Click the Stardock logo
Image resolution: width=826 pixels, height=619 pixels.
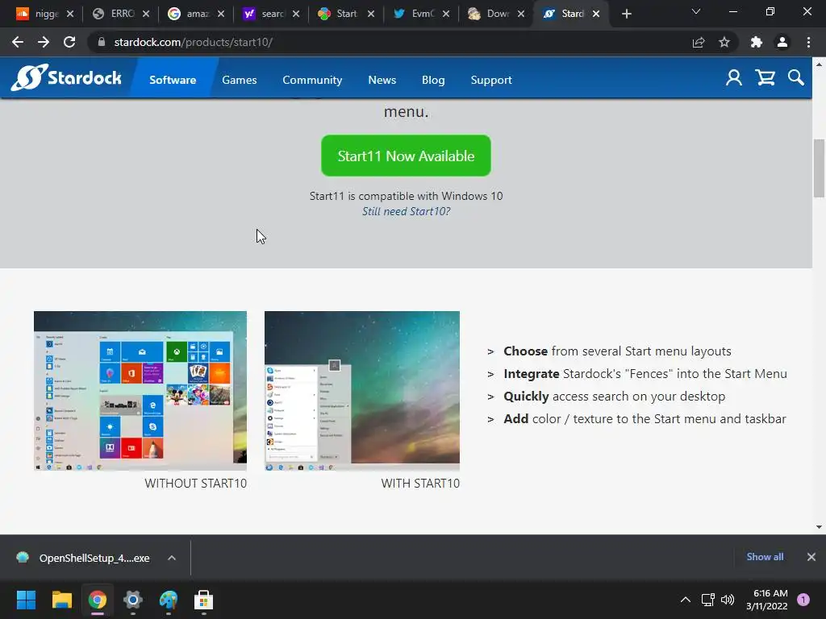point(66,78)
